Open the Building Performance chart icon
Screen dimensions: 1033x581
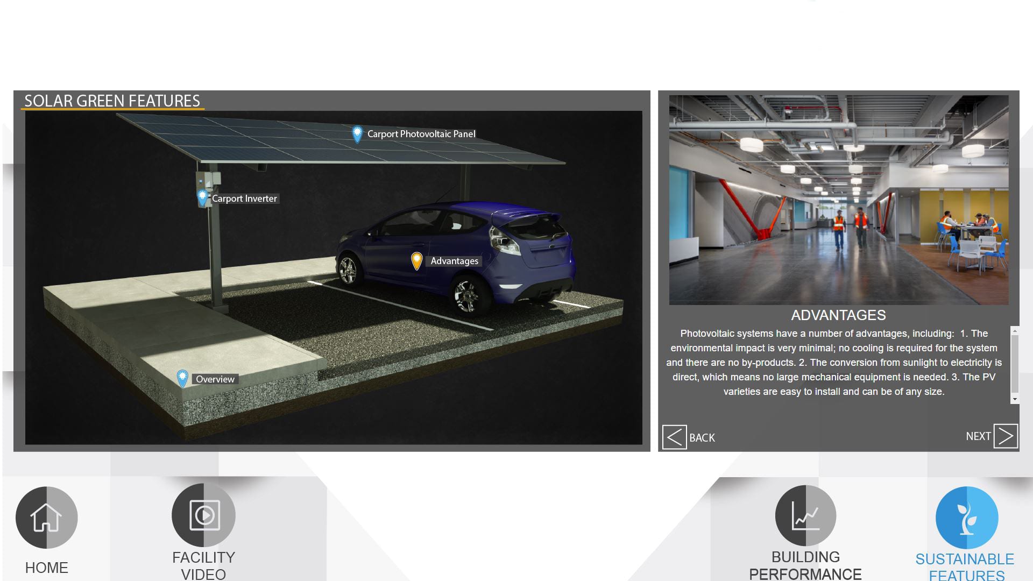(x=805, y=515)
